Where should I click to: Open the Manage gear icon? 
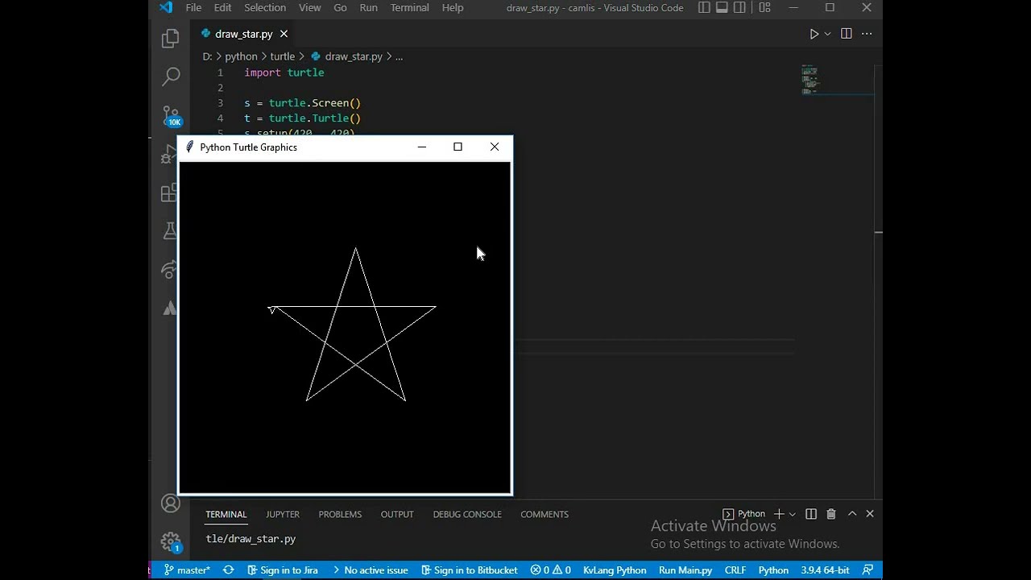(x=170, y=542)
